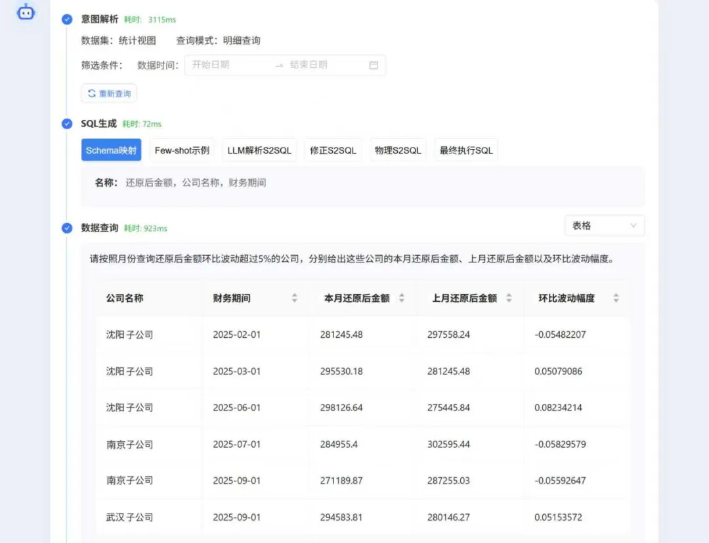Open calendar icon in the date range picker

[374, 65]
